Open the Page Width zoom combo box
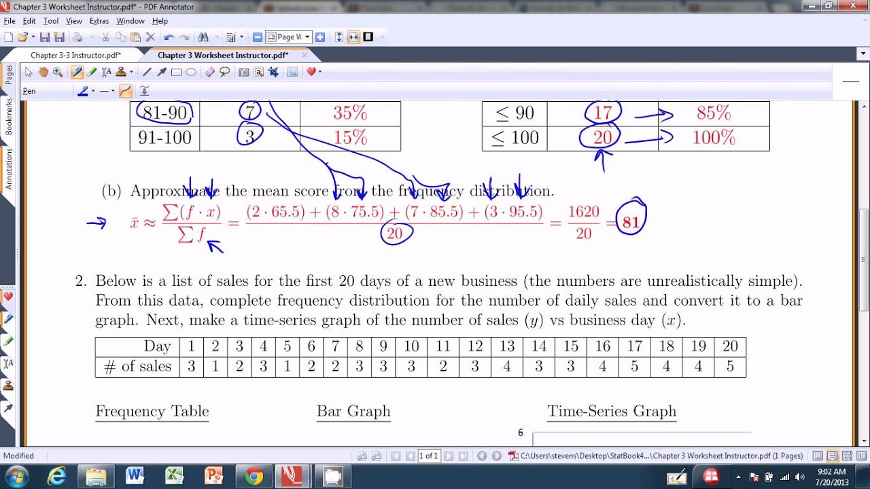Viewport: 870px width, 489px height. pyautogui.click(x=288, y=37)
